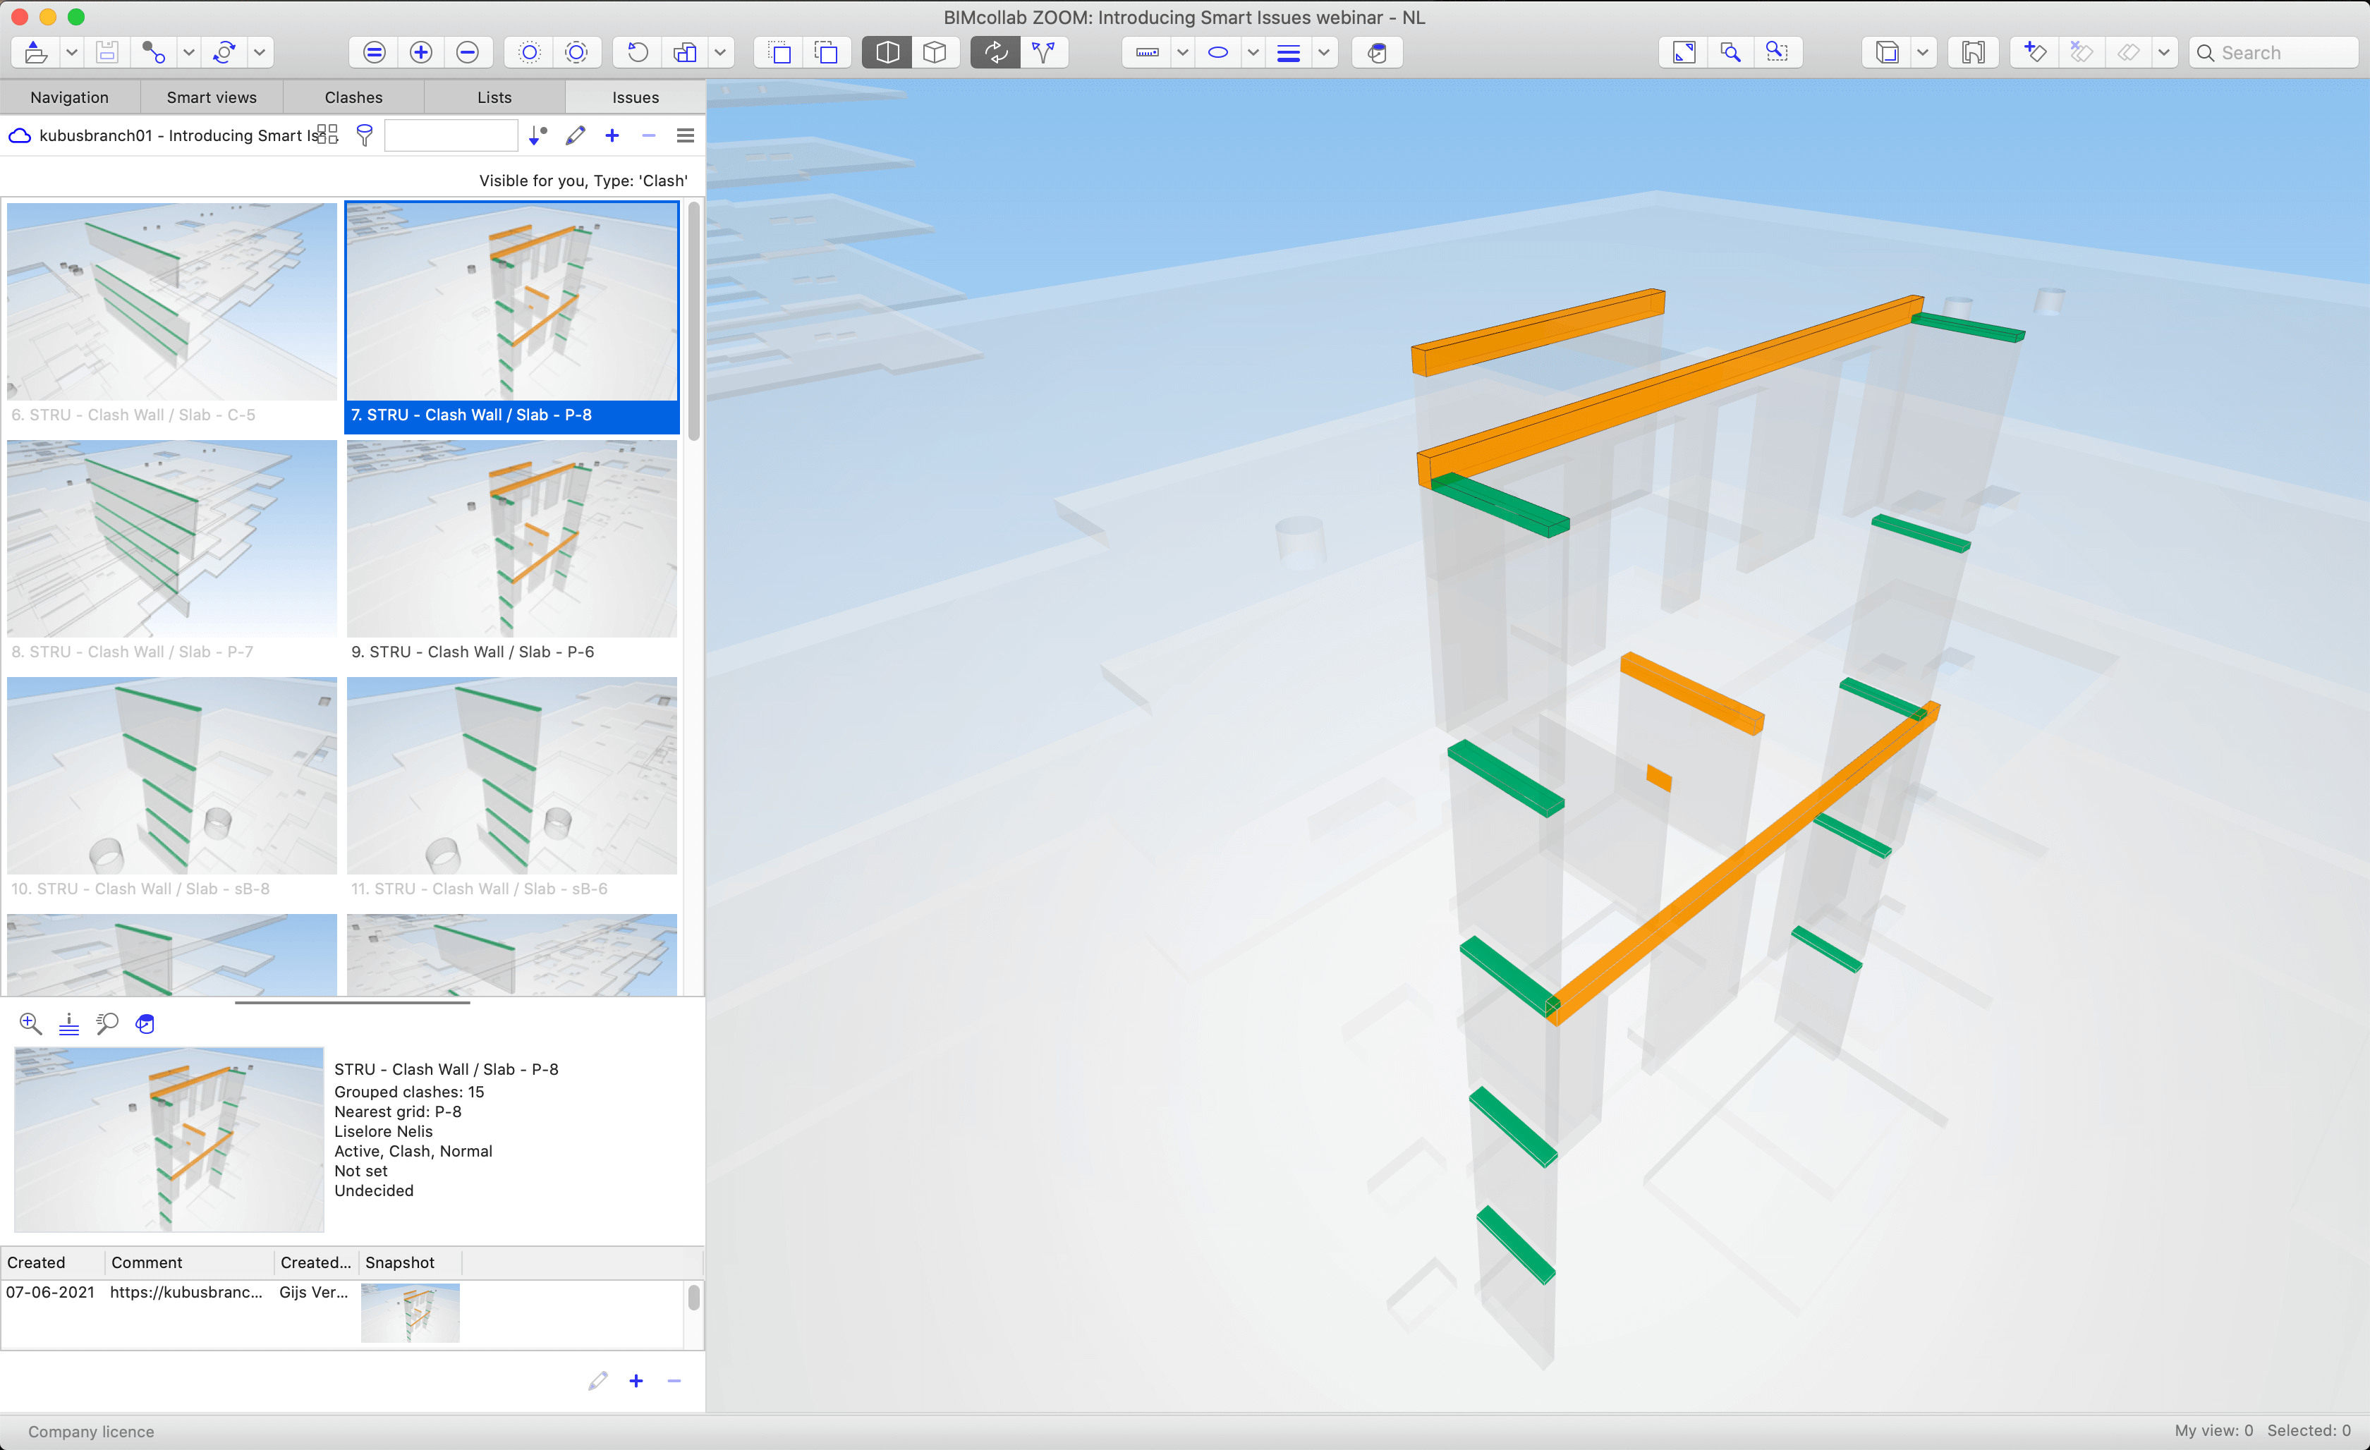The width and height of the screenshot is (2370, 1450).
Task: Click the zoom extents fit icon
Action: (x=1684, y=52)
